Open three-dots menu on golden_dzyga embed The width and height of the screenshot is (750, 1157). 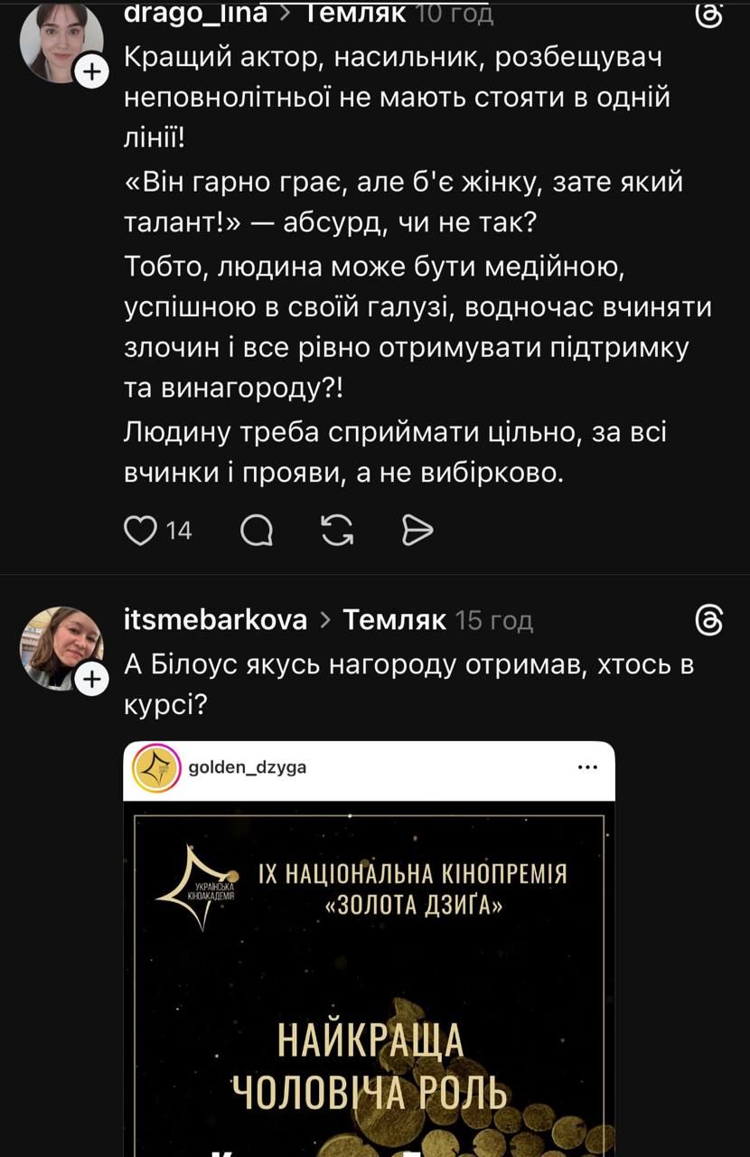587,767
